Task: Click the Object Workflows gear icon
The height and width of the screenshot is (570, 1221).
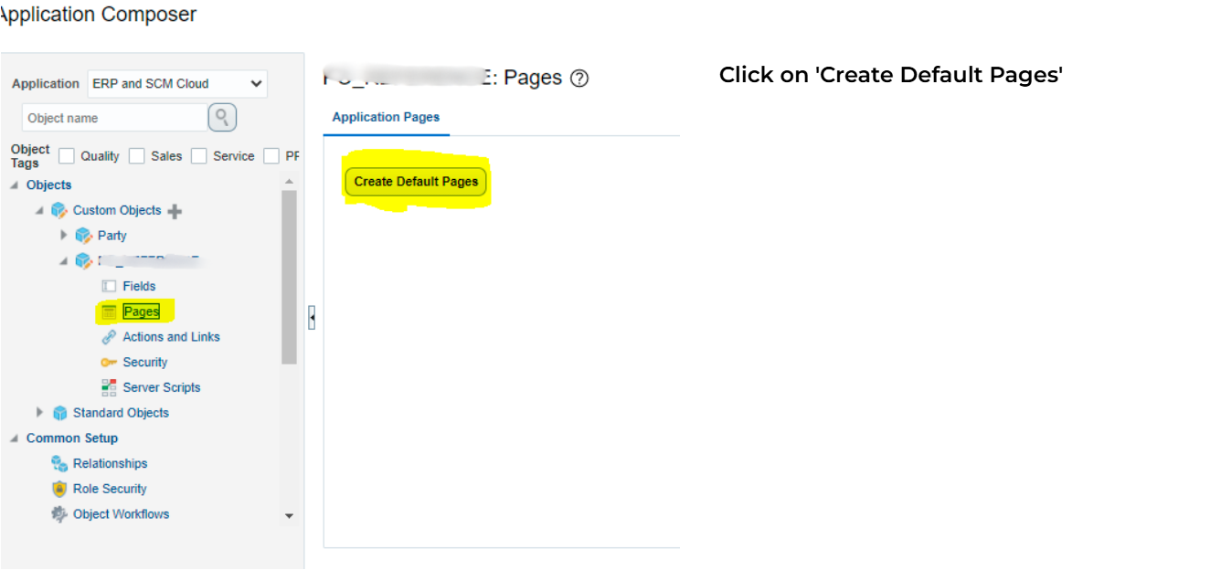Action: (x=59, y=514)
